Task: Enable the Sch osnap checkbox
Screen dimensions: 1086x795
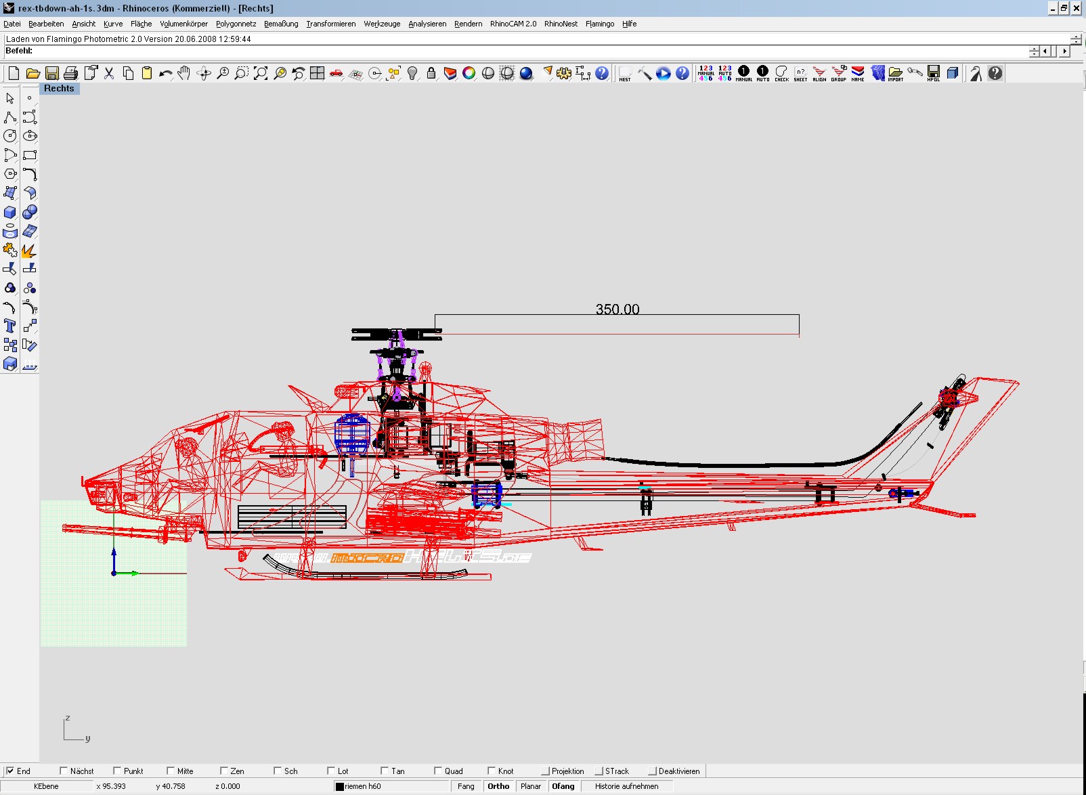Action: point(278,771)
